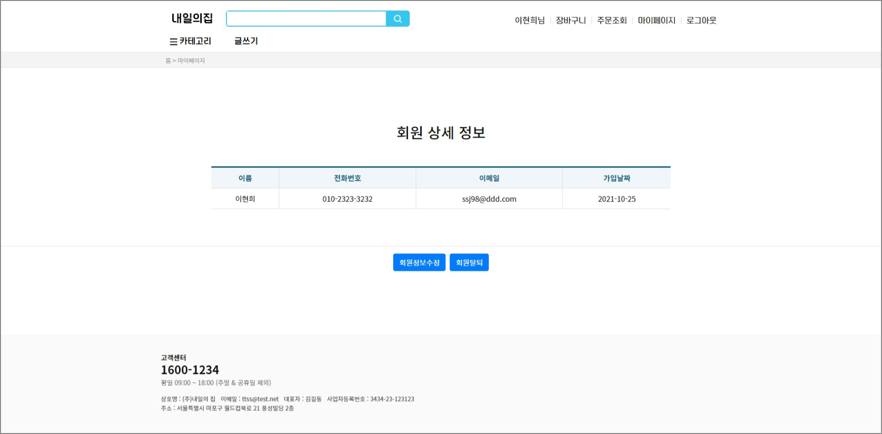Click the 회원정보수정 button
This screenshot has width=882, height=434.
(419, 262)
